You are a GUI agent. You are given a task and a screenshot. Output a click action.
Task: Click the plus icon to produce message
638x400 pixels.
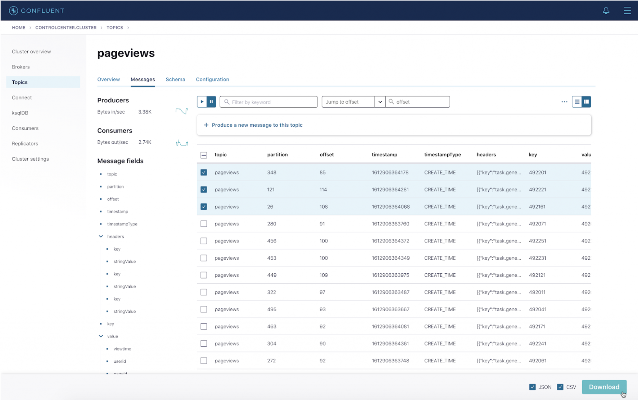206,125
